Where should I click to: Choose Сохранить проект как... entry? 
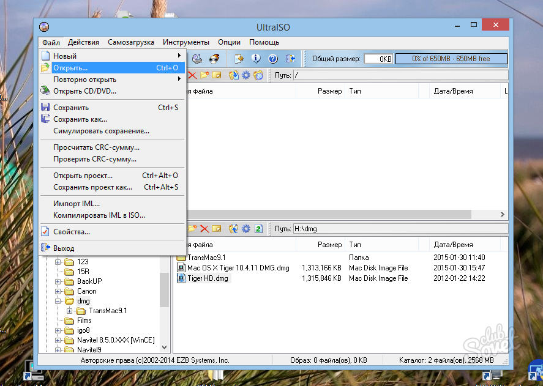click(112, 187)
